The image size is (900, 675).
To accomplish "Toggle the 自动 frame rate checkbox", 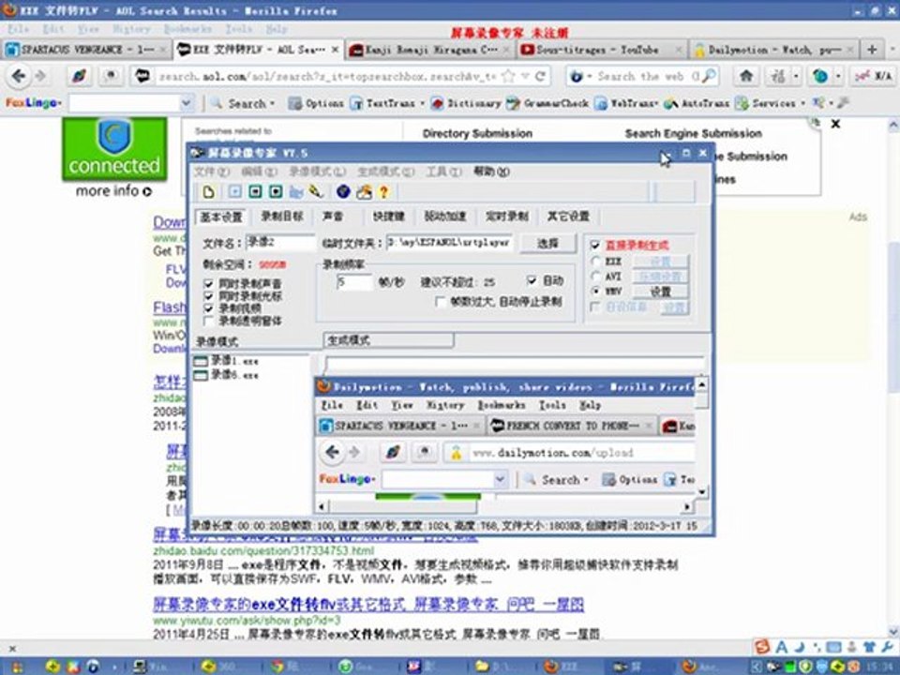I will (532, 280).
